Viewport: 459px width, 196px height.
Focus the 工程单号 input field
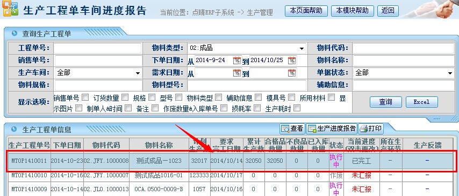pos(97,48)
